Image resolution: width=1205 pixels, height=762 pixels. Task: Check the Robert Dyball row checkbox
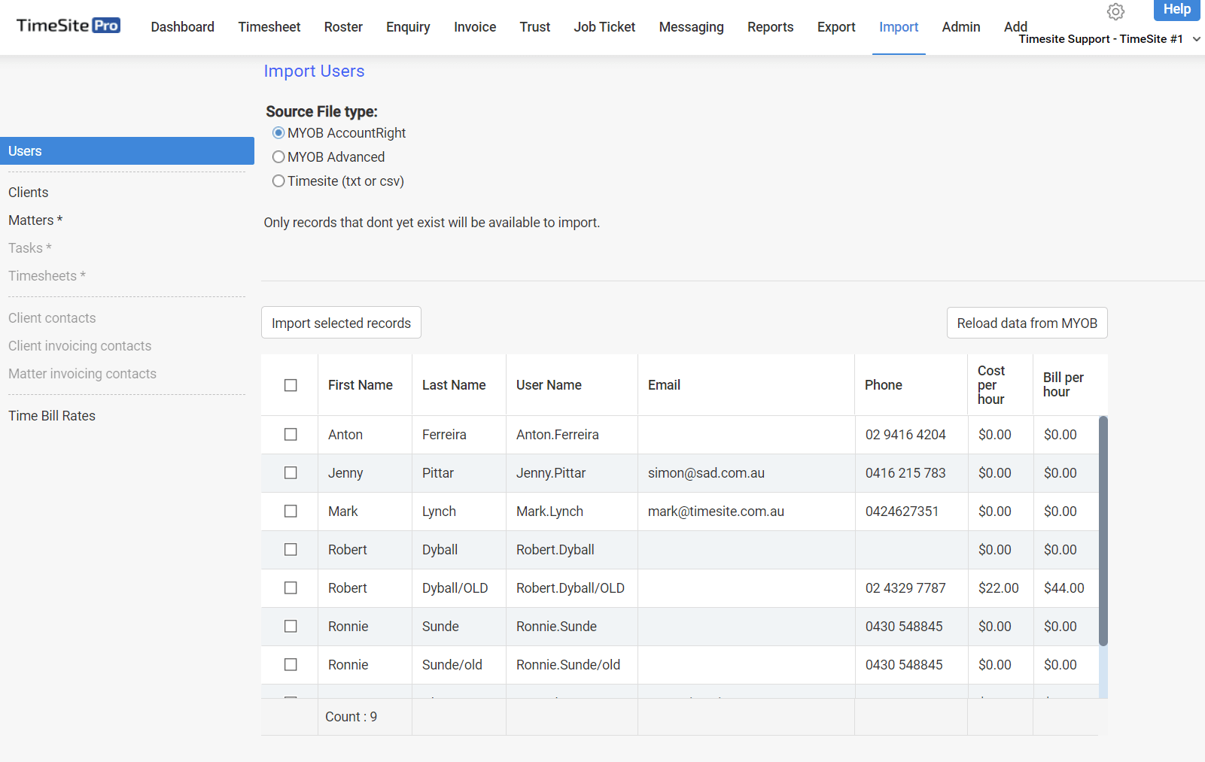pyautogui.click(x=291, y=550)
